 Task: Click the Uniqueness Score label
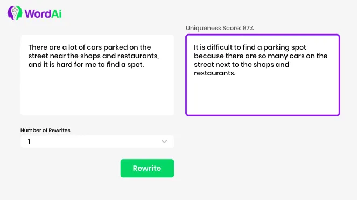pyautogui.click(x=213, y=28)
